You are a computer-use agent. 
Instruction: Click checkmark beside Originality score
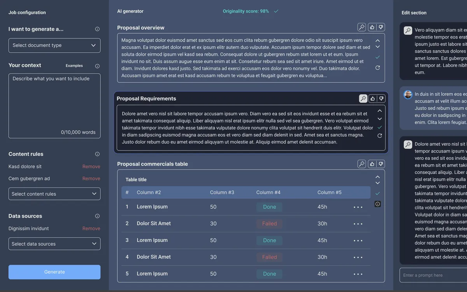point(276,11)
